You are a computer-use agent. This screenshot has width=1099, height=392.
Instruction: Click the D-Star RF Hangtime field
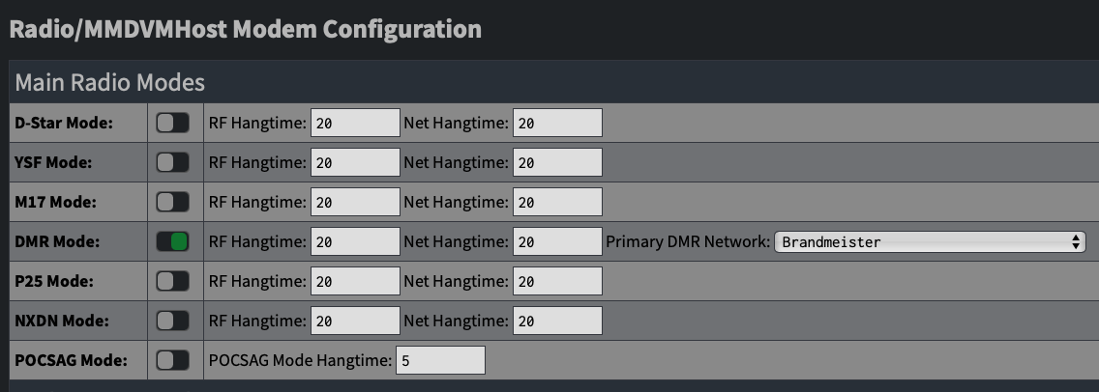click(355, 123)
